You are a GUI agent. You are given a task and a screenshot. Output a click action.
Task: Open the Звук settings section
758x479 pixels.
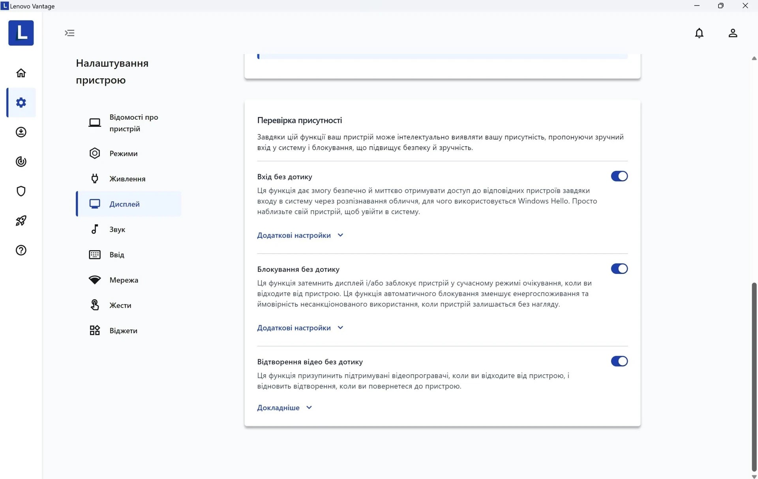click(x=117, y=230)
